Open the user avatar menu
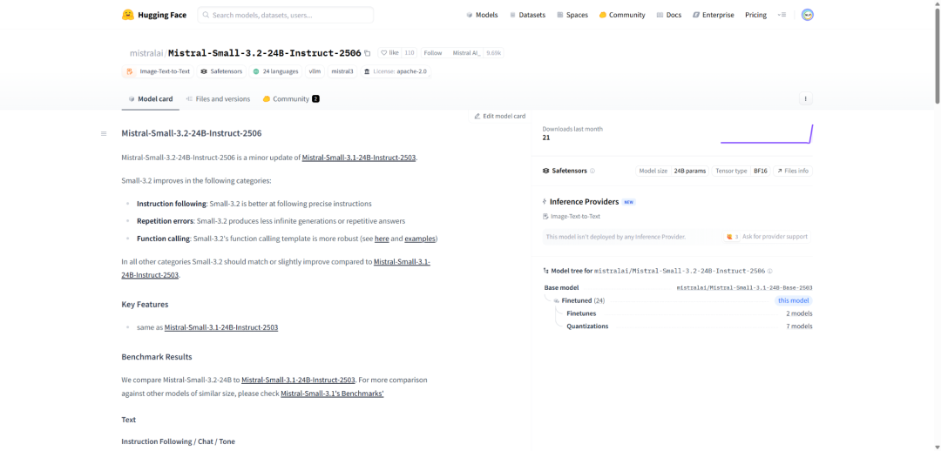Screen dimensions: 941x451 click(x=807, y=15)
